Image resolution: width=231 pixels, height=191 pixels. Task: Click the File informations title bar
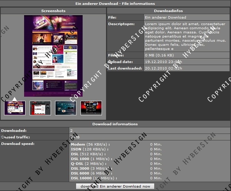click(x=115, y=3)
